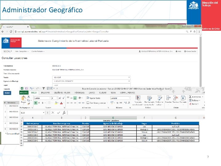Image resolution: width=221 pixels, height=166 pixels.
Task: Click the Save icon in Excel's quick access toolbar
Action: [26, 88]
